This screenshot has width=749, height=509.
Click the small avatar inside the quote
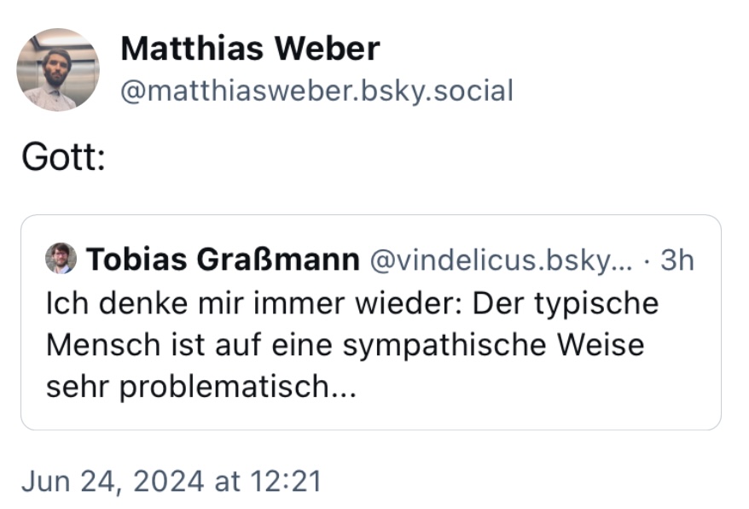(x=56, y=258)
